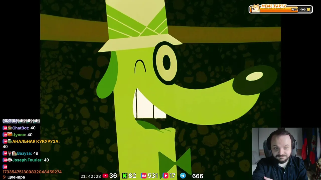Viewport: 321px width, 180px height.
Task: Click the 21:42:28 clock in bottom bar
Action: point(91,176)
